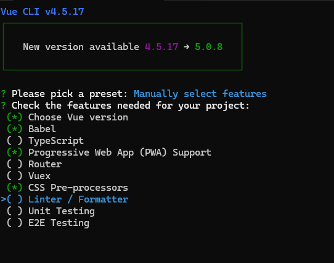Enable the Vuex checkbox
This screenshot has width=334, height=263.
click(15, 176)
